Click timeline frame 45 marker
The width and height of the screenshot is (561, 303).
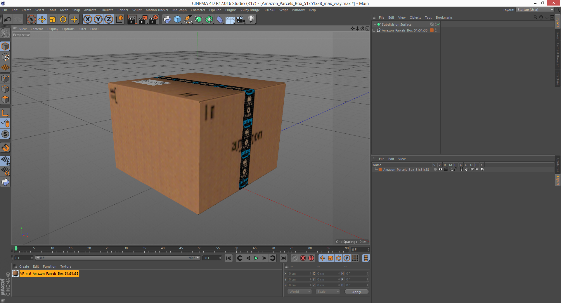181,249
